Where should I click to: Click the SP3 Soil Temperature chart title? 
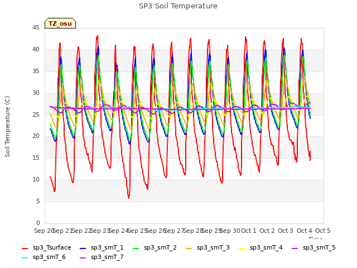(x=178, y=6)
